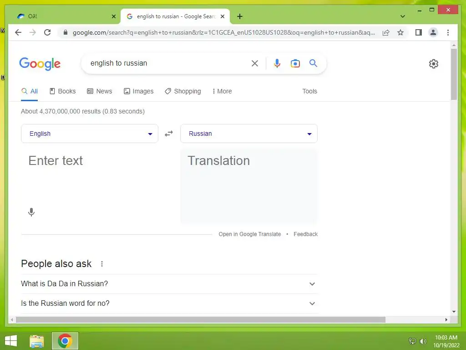Click the Feedback link
The width and height of the screenshot is (466, 350).
point(305,234)
